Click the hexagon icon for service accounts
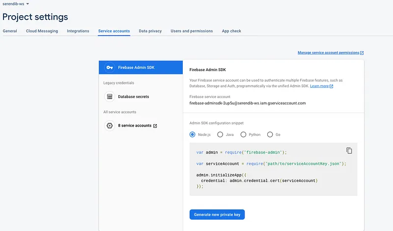The width and height of the screenshot is (393, 231). tap(110, 126)
